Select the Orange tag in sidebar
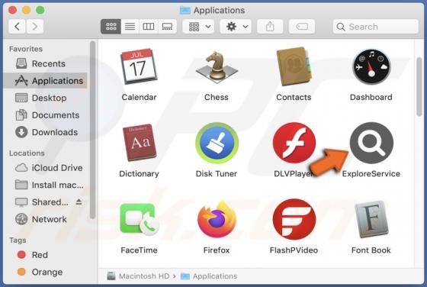 [x=45, y=272]
